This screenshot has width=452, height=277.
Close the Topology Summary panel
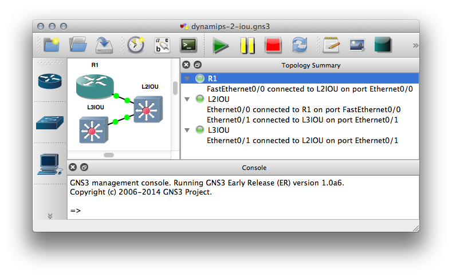tap(186, 65)
